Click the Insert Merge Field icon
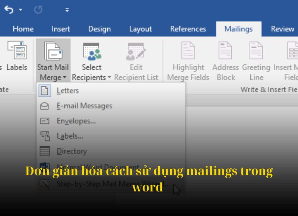The height and width of the screenshot is (216, 298). 293,50
